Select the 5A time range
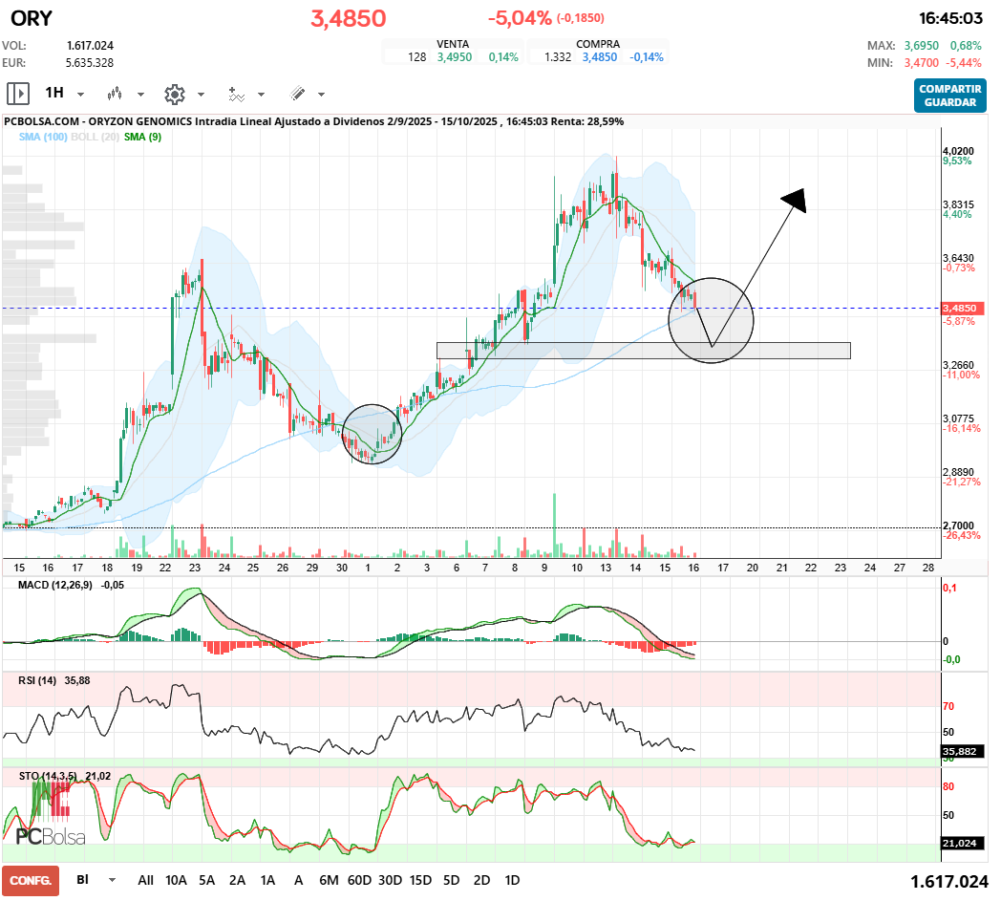 206,880
